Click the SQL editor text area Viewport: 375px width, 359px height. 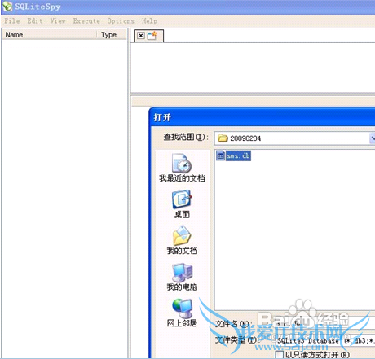[x=253, y=68]
